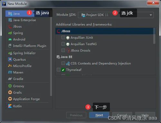Click the JBoss group header icon
Image resolution: width=161 pixels, height=123 pixels.
pos(59,31)
